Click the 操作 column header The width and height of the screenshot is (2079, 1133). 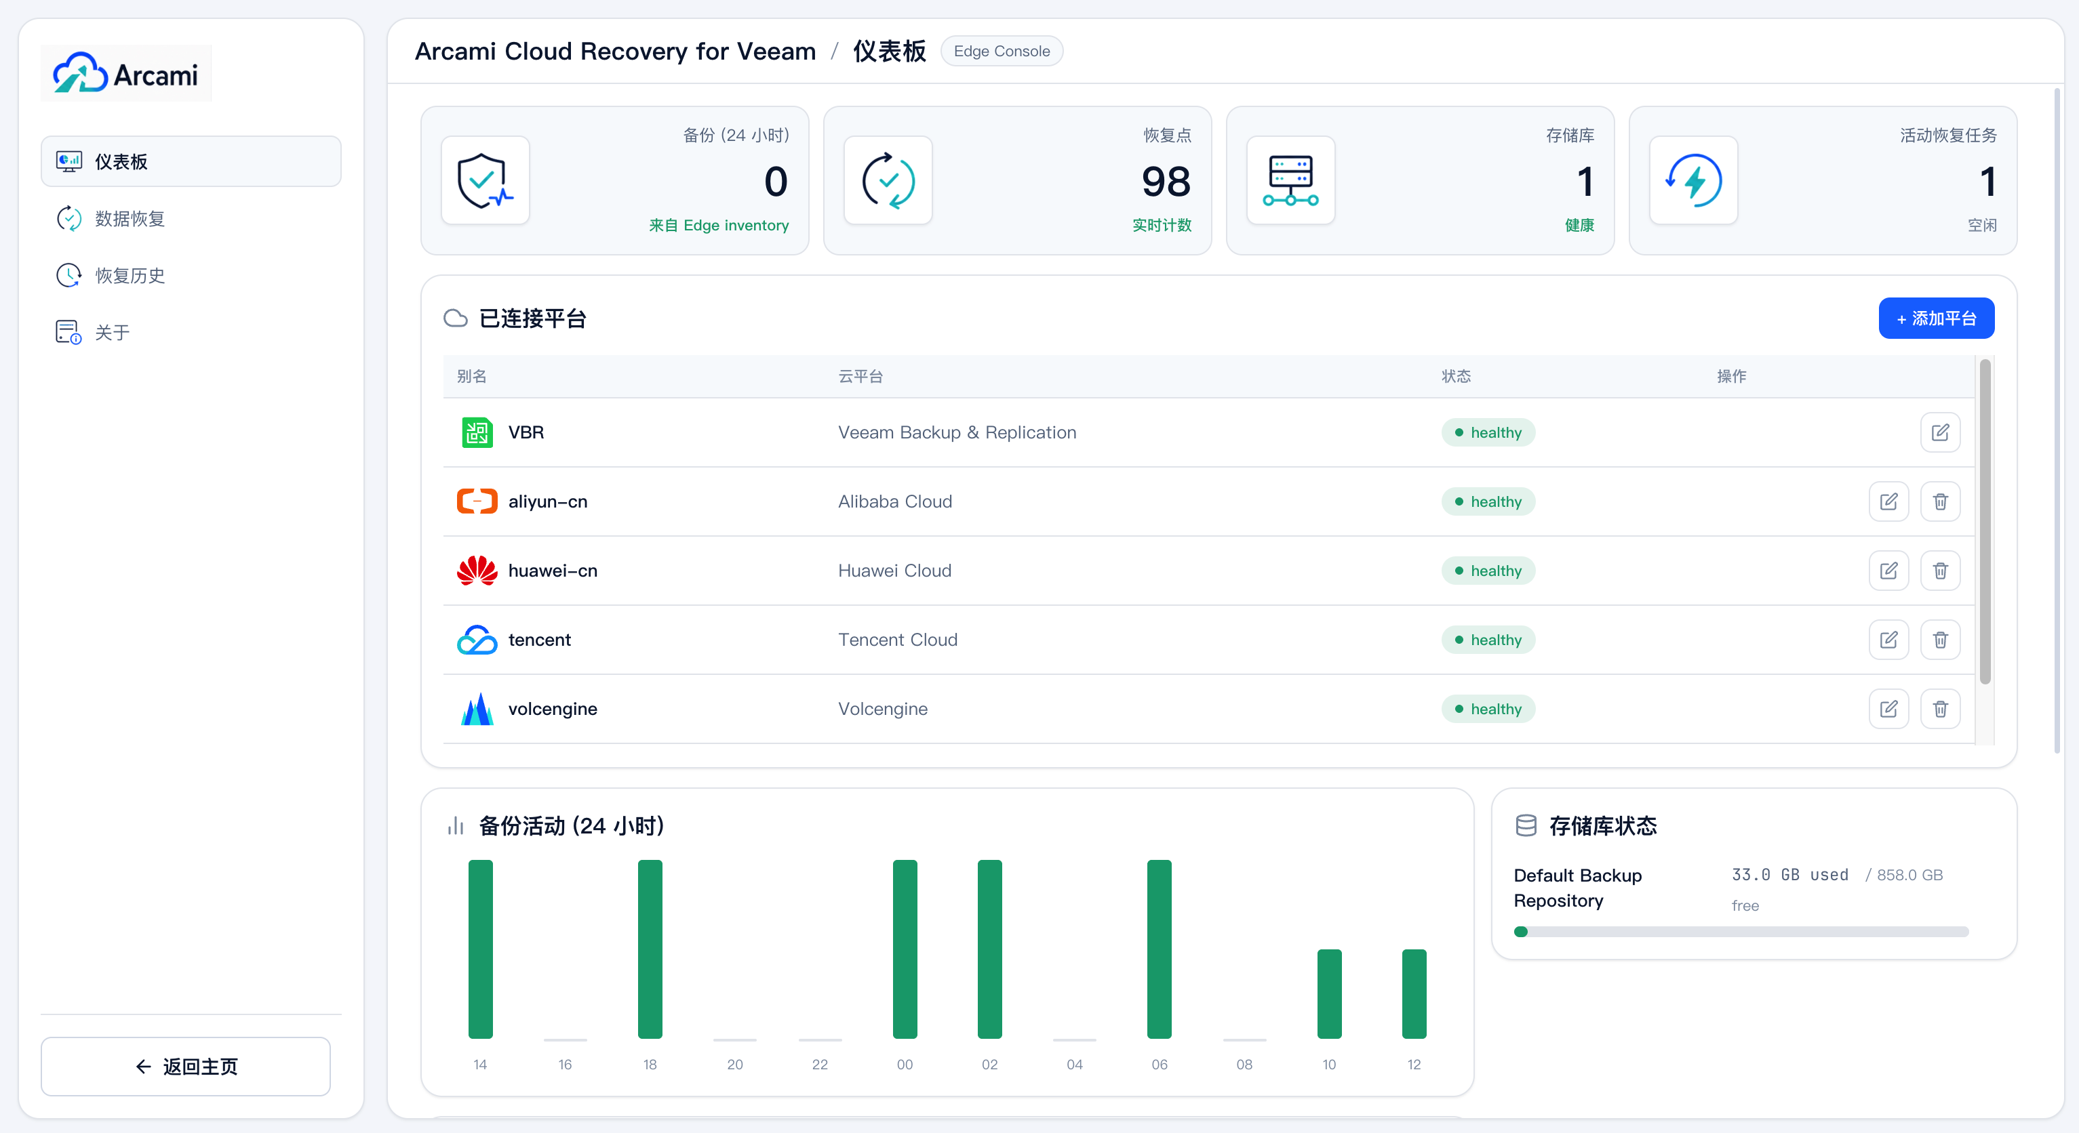pos(1731,377)
